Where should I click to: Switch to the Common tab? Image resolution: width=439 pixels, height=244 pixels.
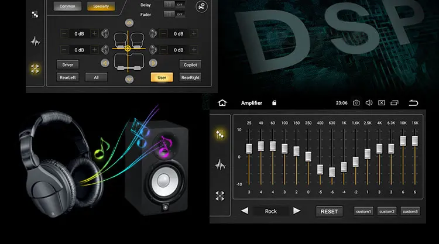coord(67,6)
